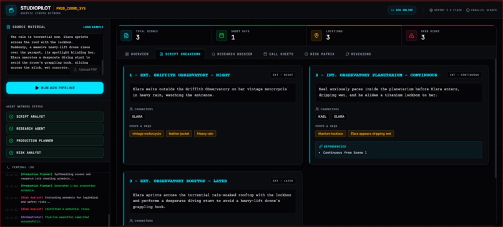Click the leather jacket prop tag
The image size is (503, 227).
coord(179,133)
